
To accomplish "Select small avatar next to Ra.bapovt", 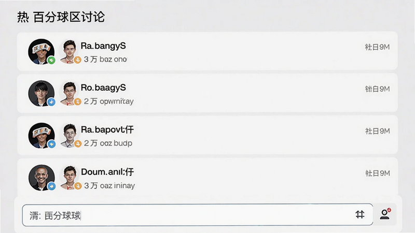I will (x=70, y=136).
